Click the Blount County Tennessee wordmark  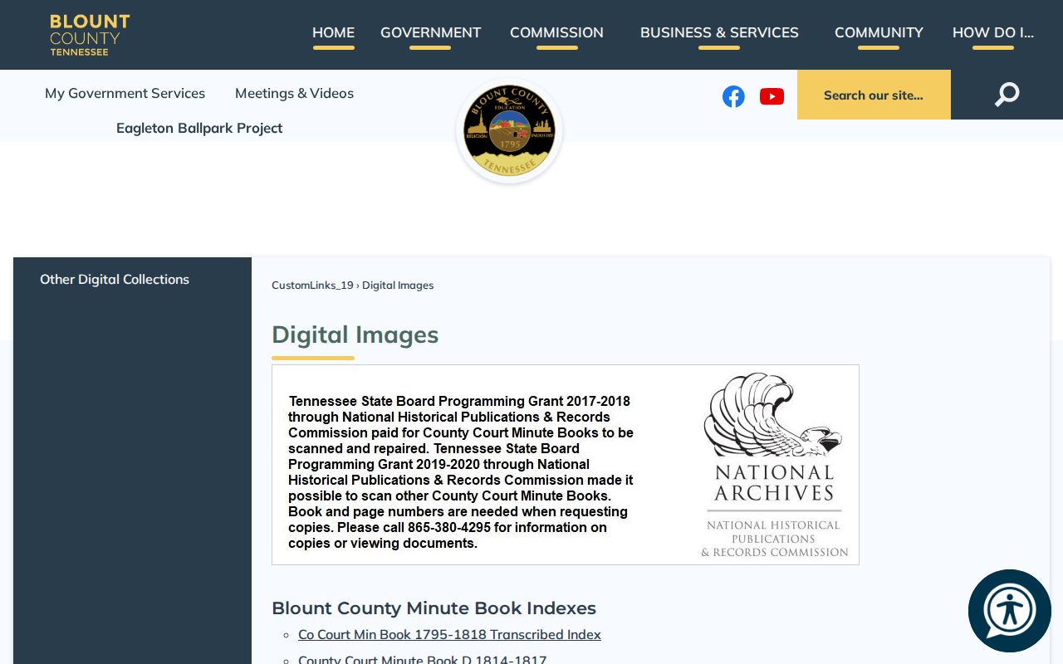click(x=90, y=35)
